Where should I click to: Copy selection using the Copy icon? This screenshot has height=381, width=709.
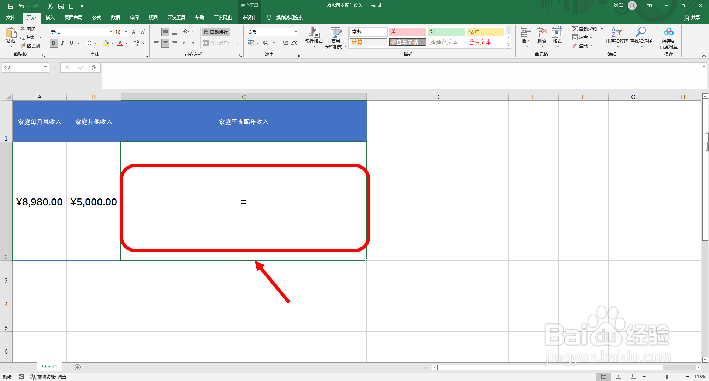(x=23, y=37)
